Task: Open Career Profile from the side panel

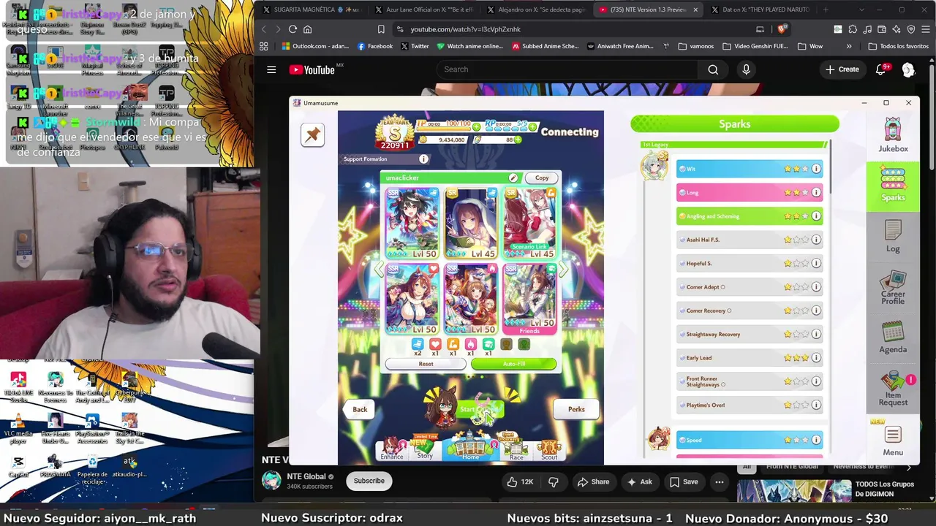Action: click(893, 288)
